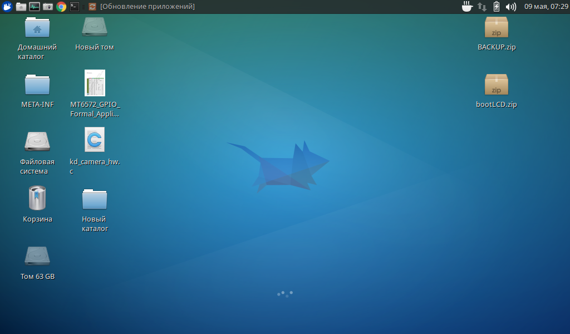Select the Обновление приложений taskbar window button
This screenshot has height=334, width=570.
[x=142, y=7]
